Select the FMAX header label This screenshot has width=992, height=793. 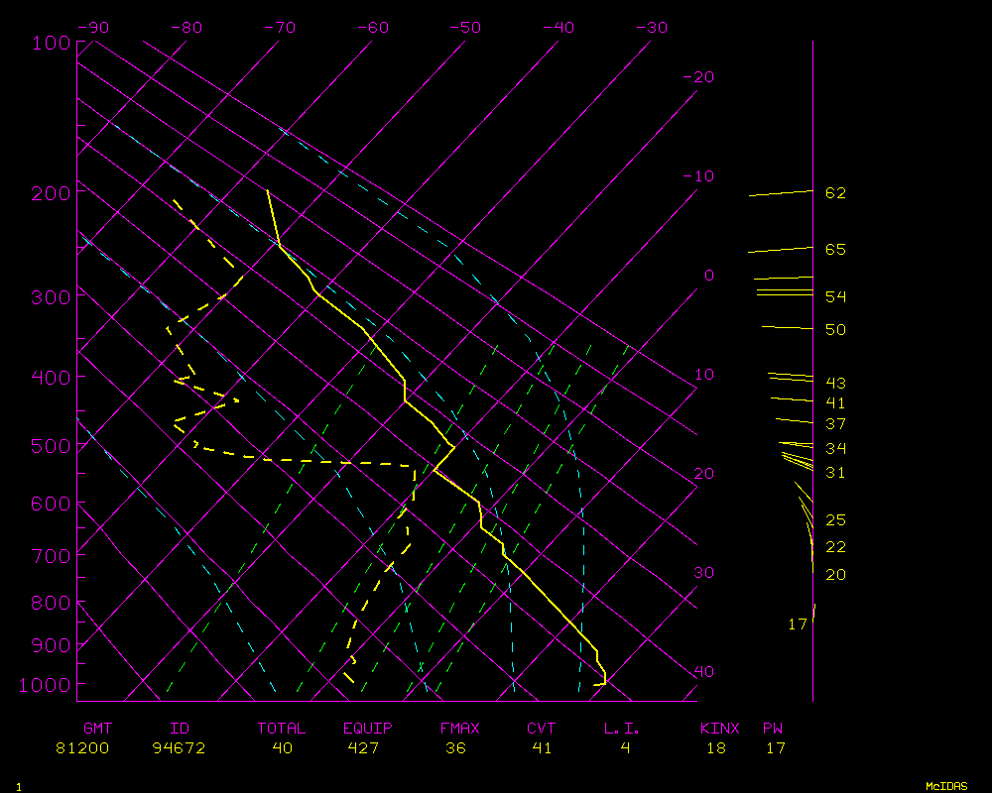click(459, 729)
